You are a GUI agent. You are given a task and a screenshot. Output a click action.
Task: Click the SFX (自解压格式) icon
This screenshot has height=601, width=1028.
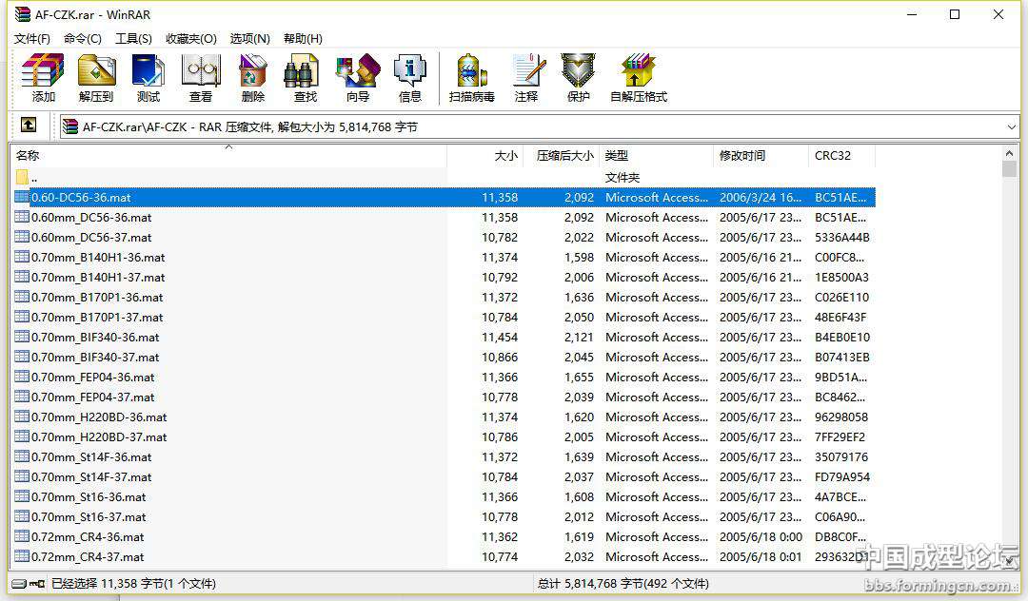click(x=639, y=76)
